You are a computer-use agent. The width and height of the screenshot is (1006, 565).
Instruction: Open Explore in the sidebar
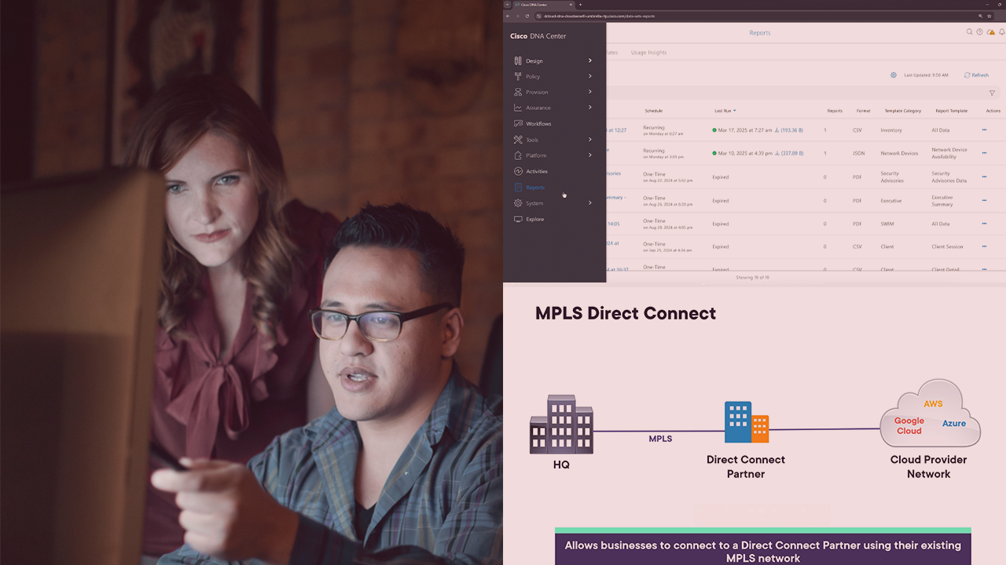pos(534,219)
